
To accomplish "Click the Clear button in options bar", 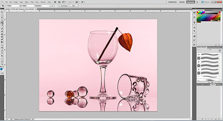I will pyautogui.click(x=73, y=6).
